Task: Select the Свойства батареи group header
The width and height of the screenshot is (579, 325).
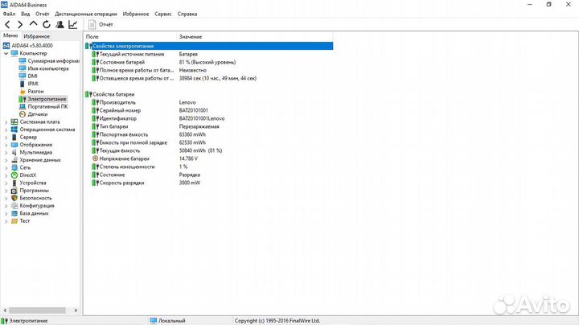Action: [208, 94]
